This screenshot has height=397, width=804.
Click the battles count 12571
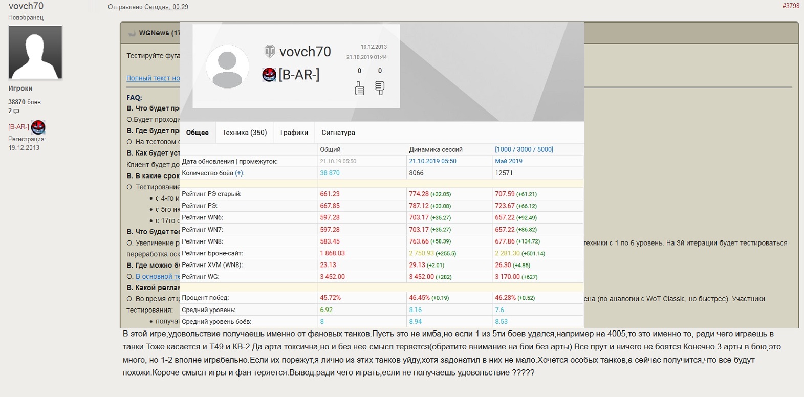coord(504,173)
